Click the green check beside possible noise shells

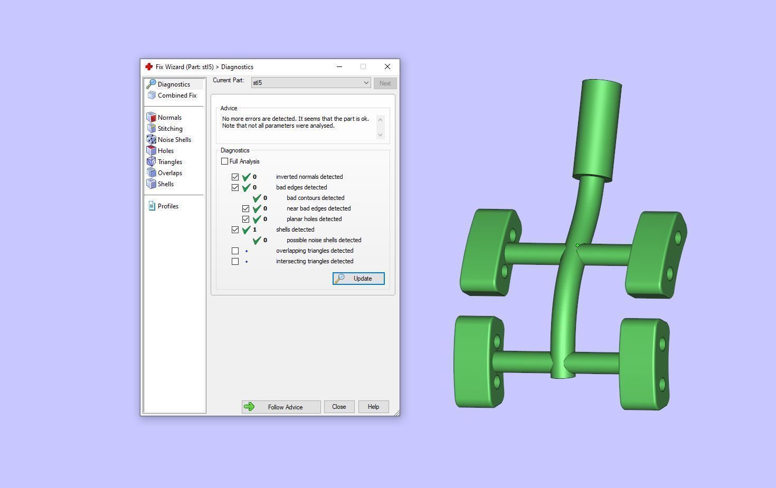click(x=257, y=240)
